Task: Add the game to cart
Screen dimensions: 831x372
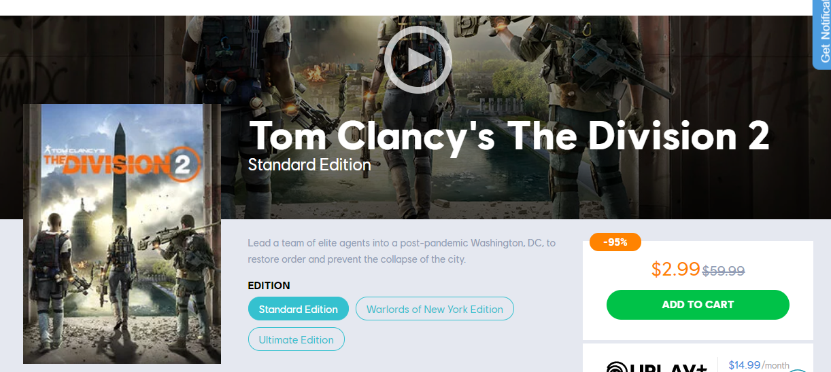Action: [x=698, y=305]
